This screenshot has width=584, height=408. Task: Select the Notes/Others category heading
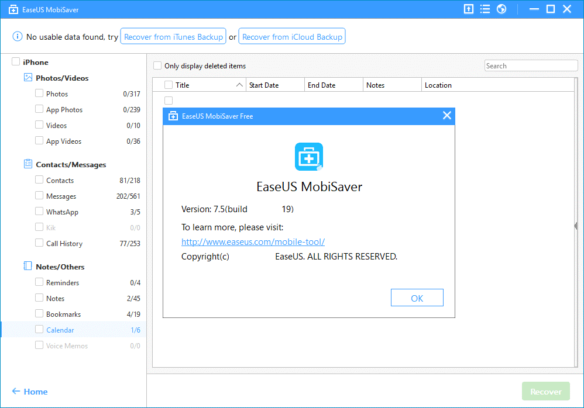pos(60,267)
